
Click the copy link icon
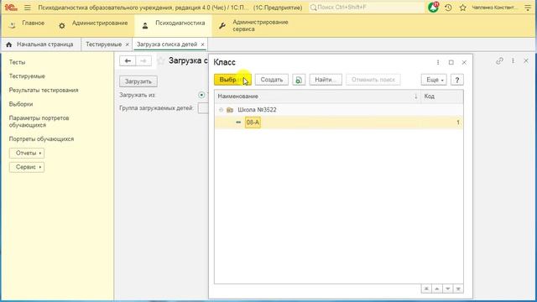pyautogui.click(x=499, y=61)
